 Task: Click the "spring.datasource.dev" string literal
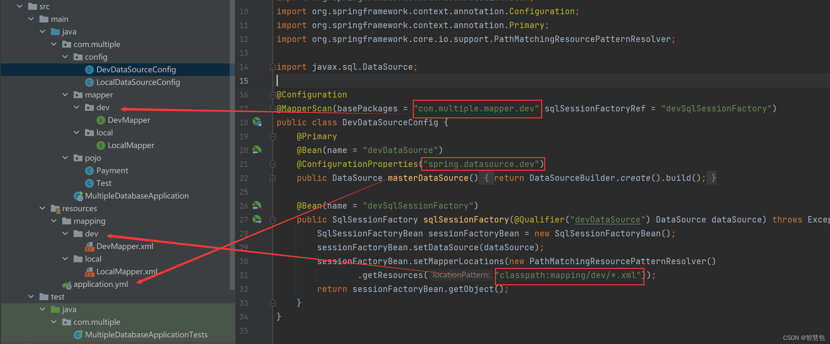(481, 164)
